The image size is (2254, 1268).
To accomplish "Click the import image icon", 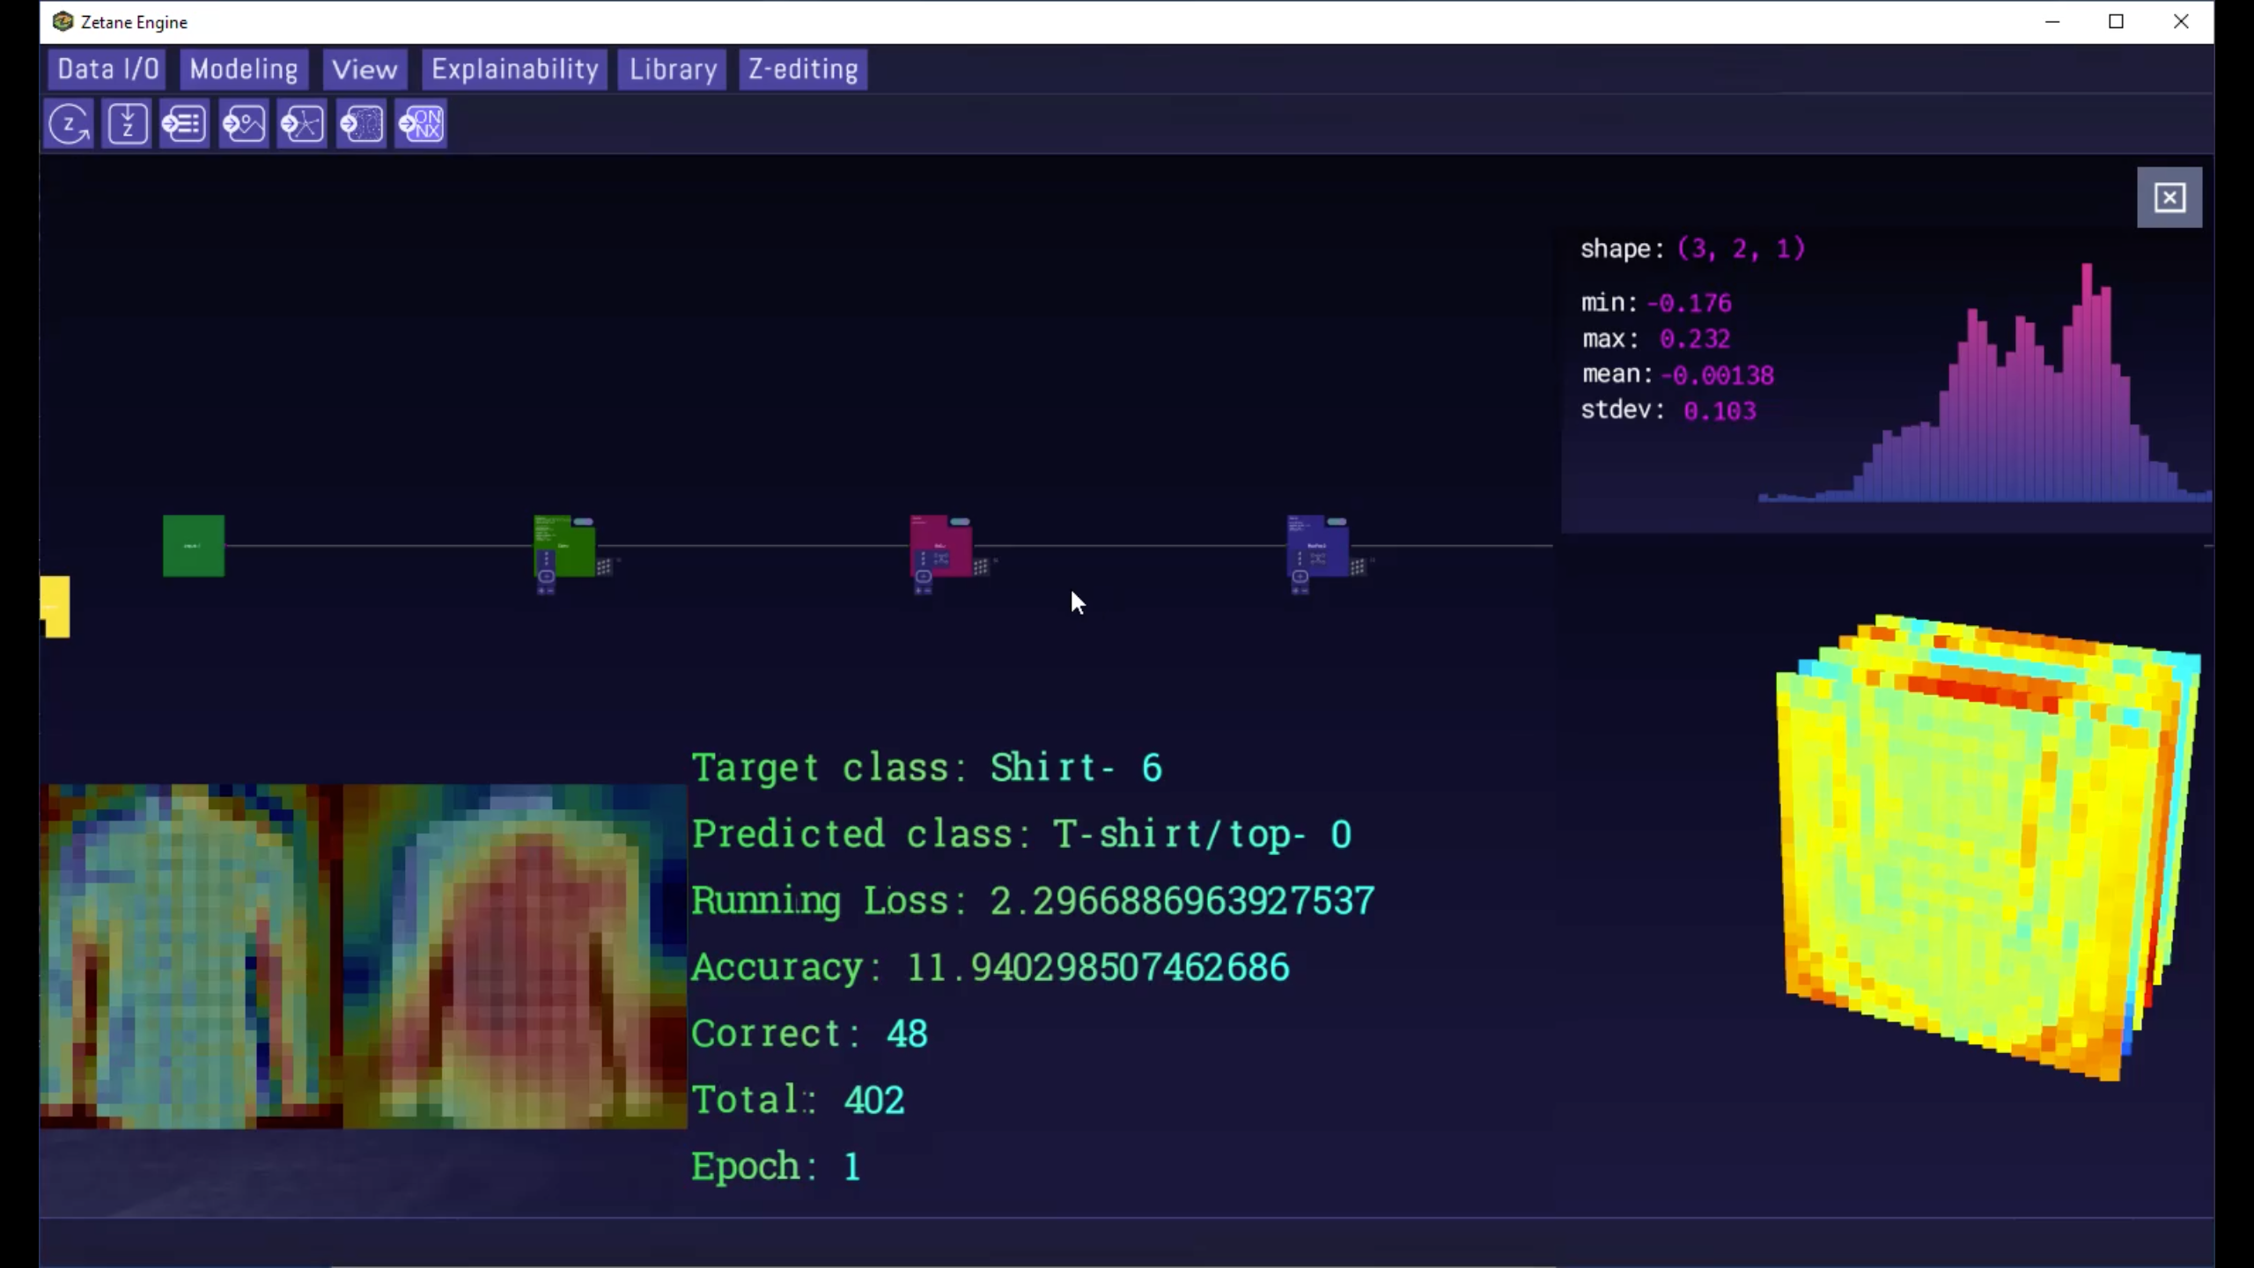I will tap(243, 124).
